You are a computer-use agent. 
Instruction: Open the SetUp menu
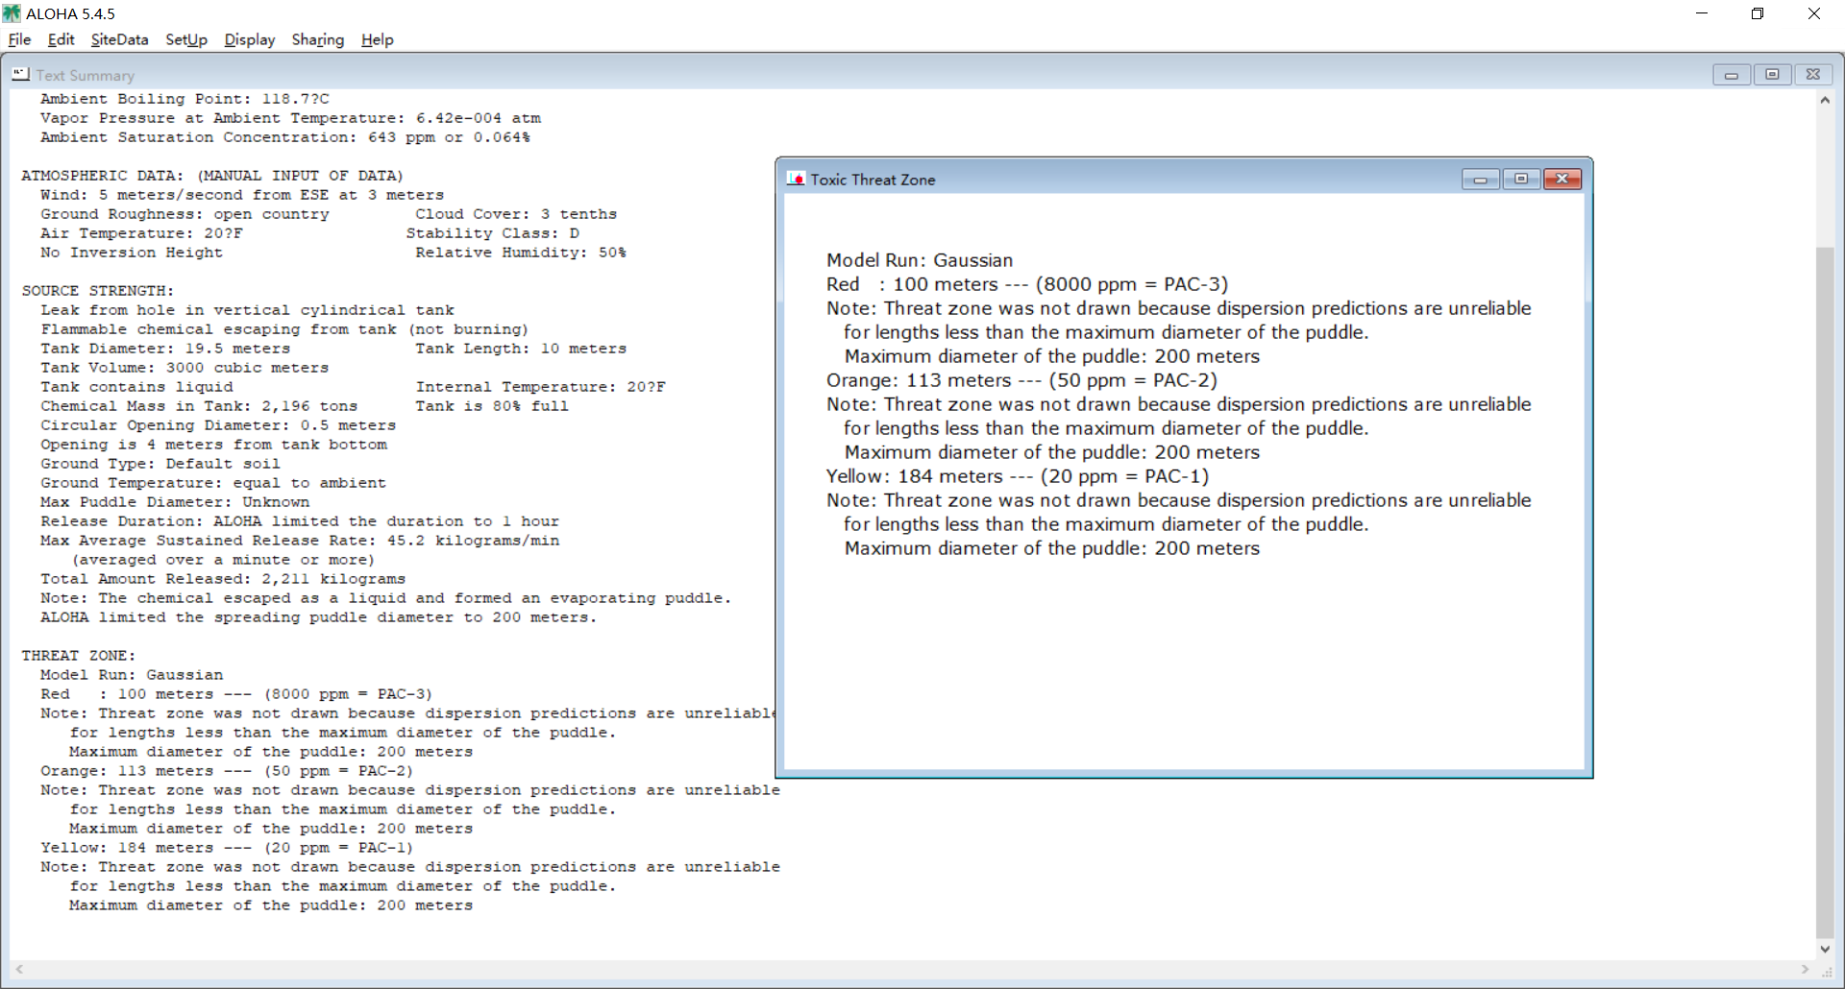click(x=186, y=39)
